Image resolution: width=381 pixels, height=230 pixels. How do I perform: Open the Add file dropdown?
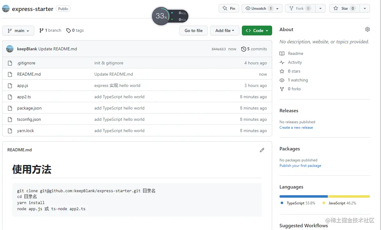pyautogui.click(x=225, y=31)
